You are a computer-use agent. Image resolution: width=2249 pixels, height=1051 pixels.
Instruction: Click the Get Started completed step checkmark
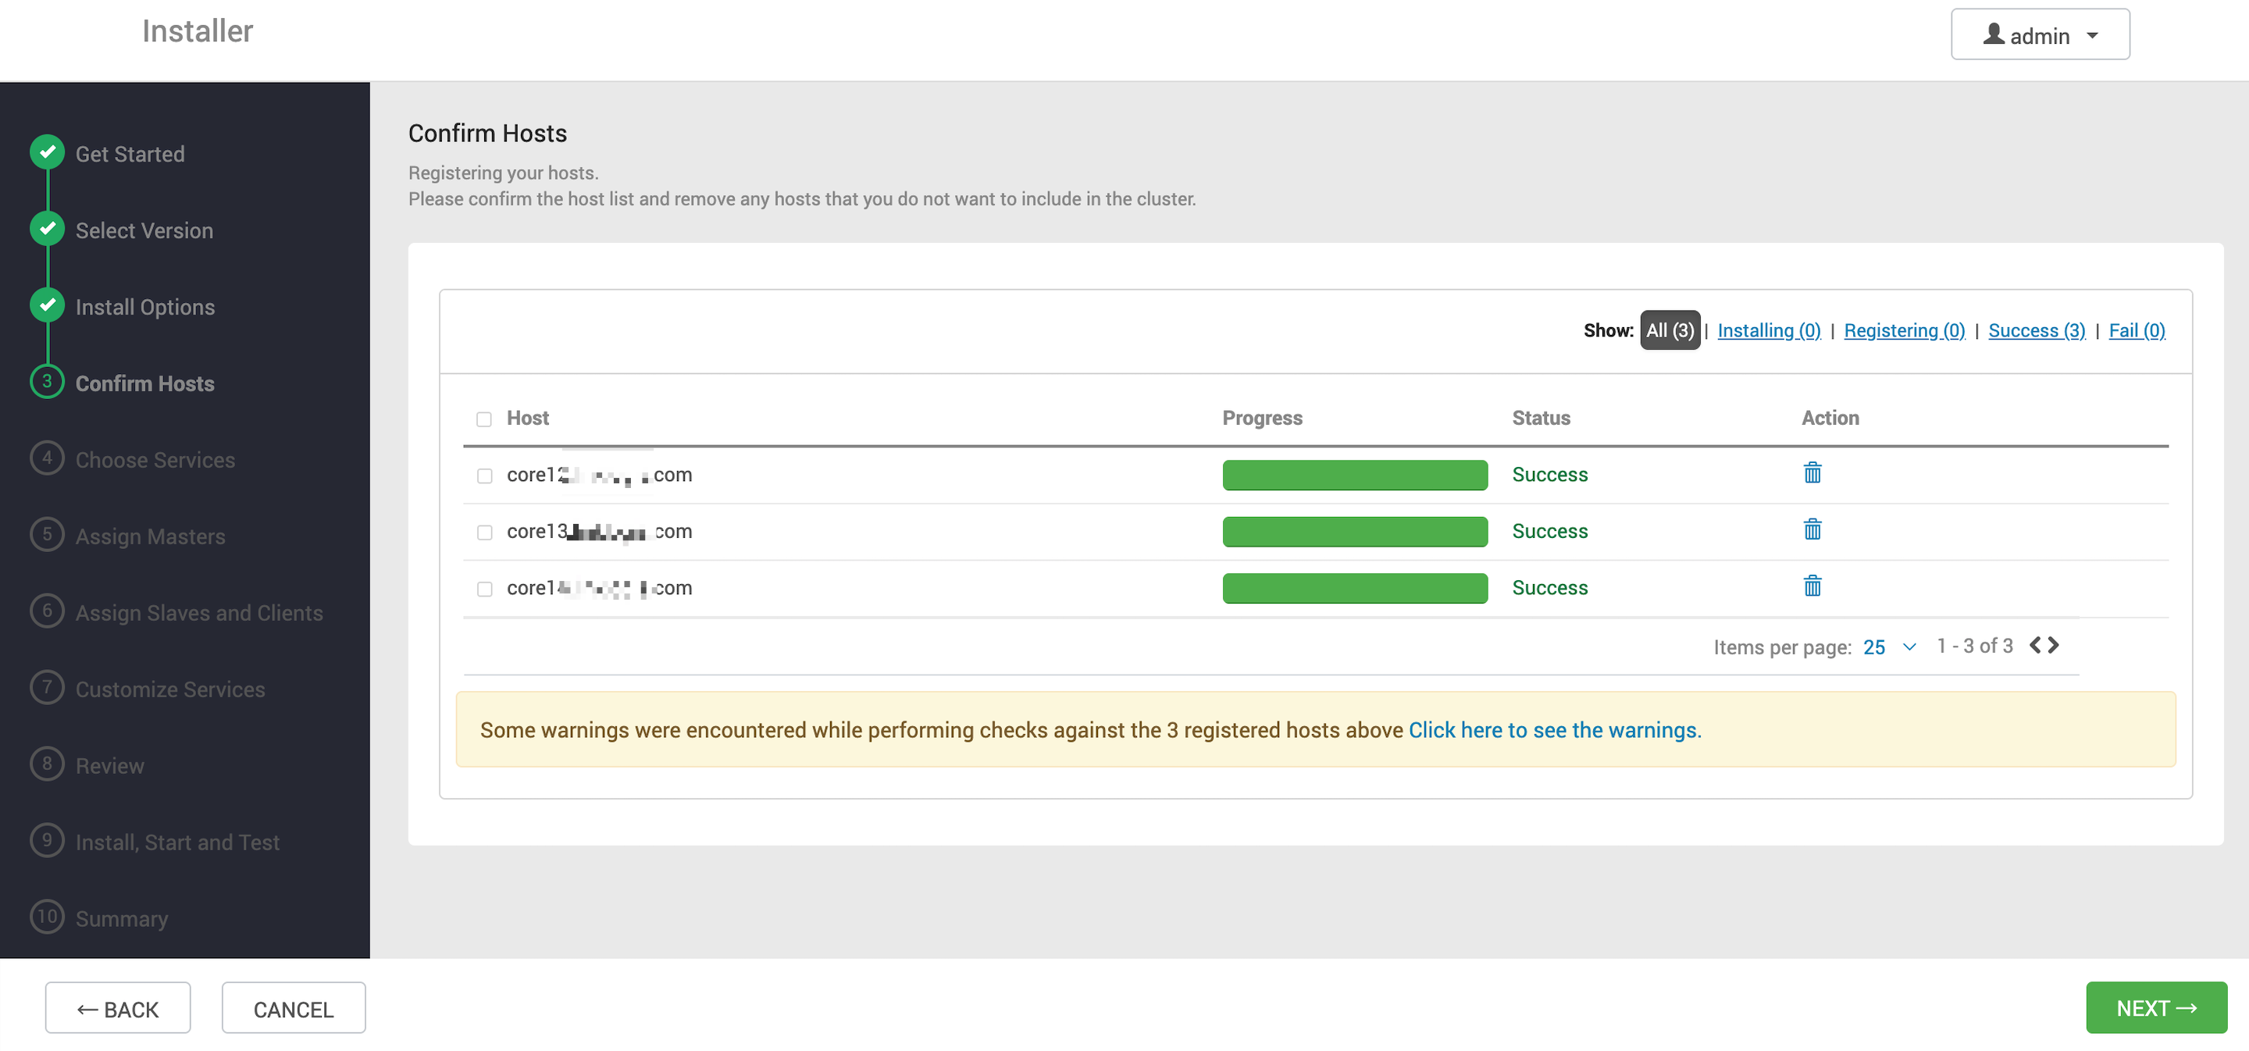pos(47,153)
